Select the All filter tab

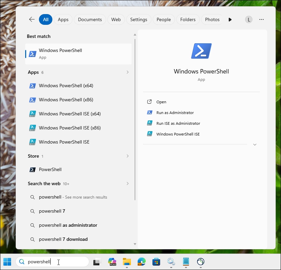point(46,19)
